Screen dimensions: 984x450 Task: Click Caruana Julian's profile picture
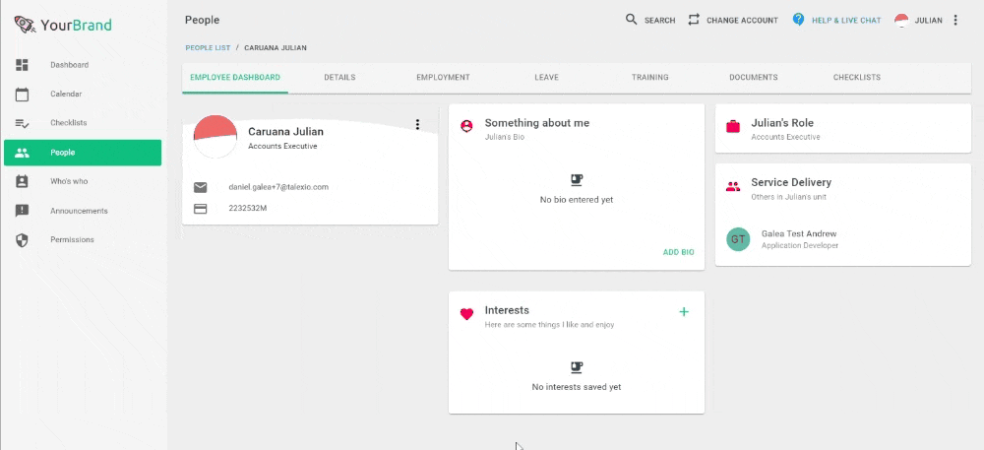coord(215,136)
